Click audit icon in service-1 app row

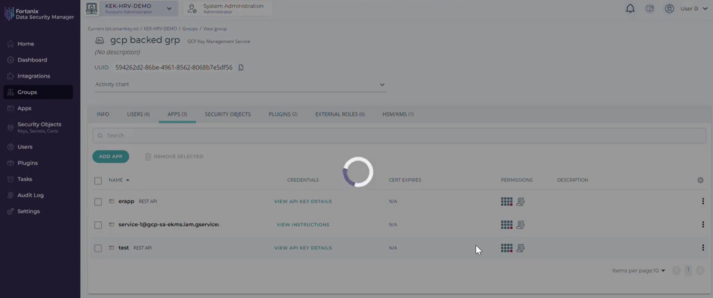pos(521,225)
